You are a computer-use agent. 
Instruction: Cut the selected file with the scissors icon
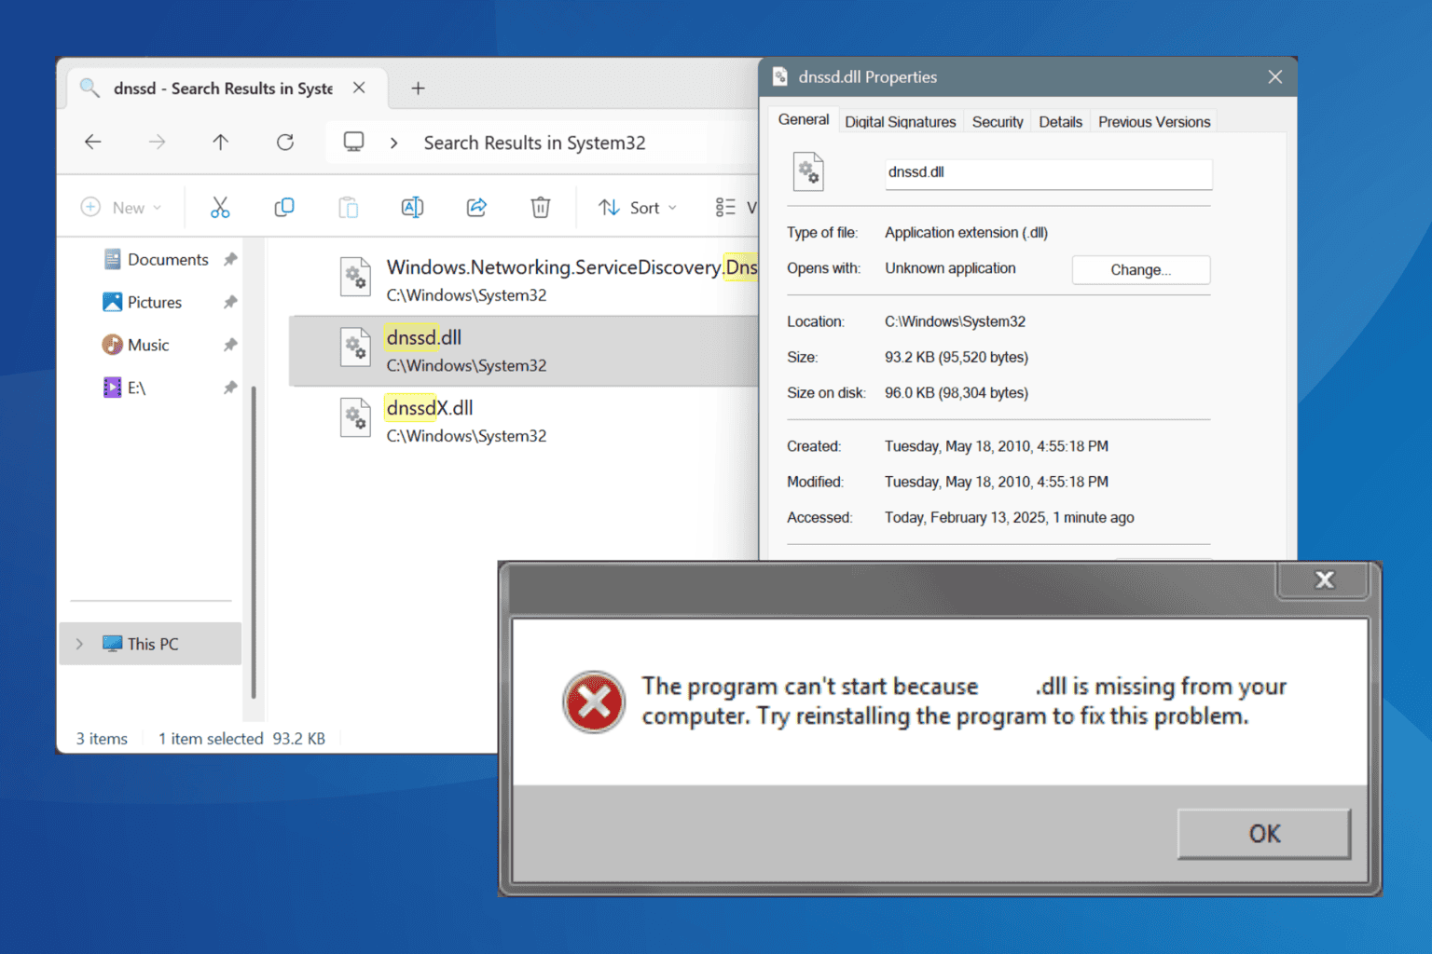tap(220, 207)
